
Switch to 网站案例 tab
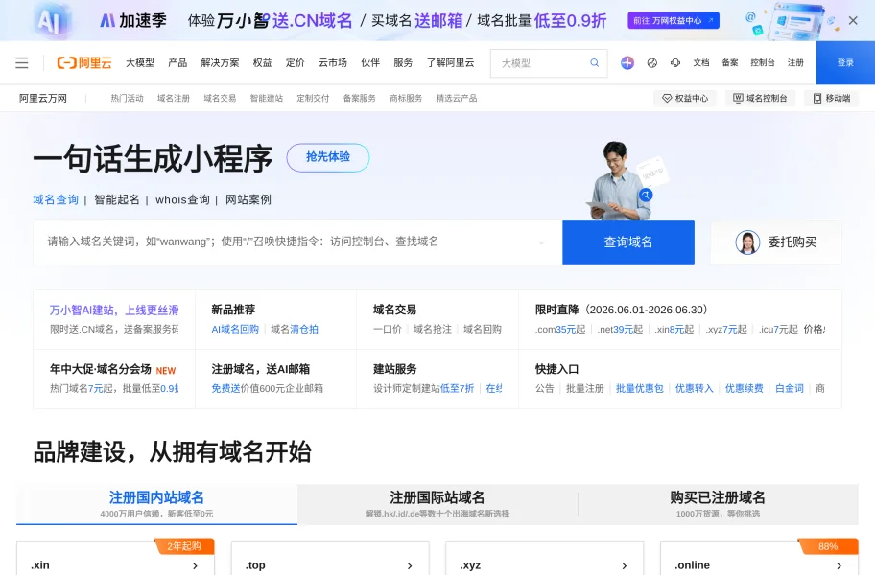(x=248, y=199)
